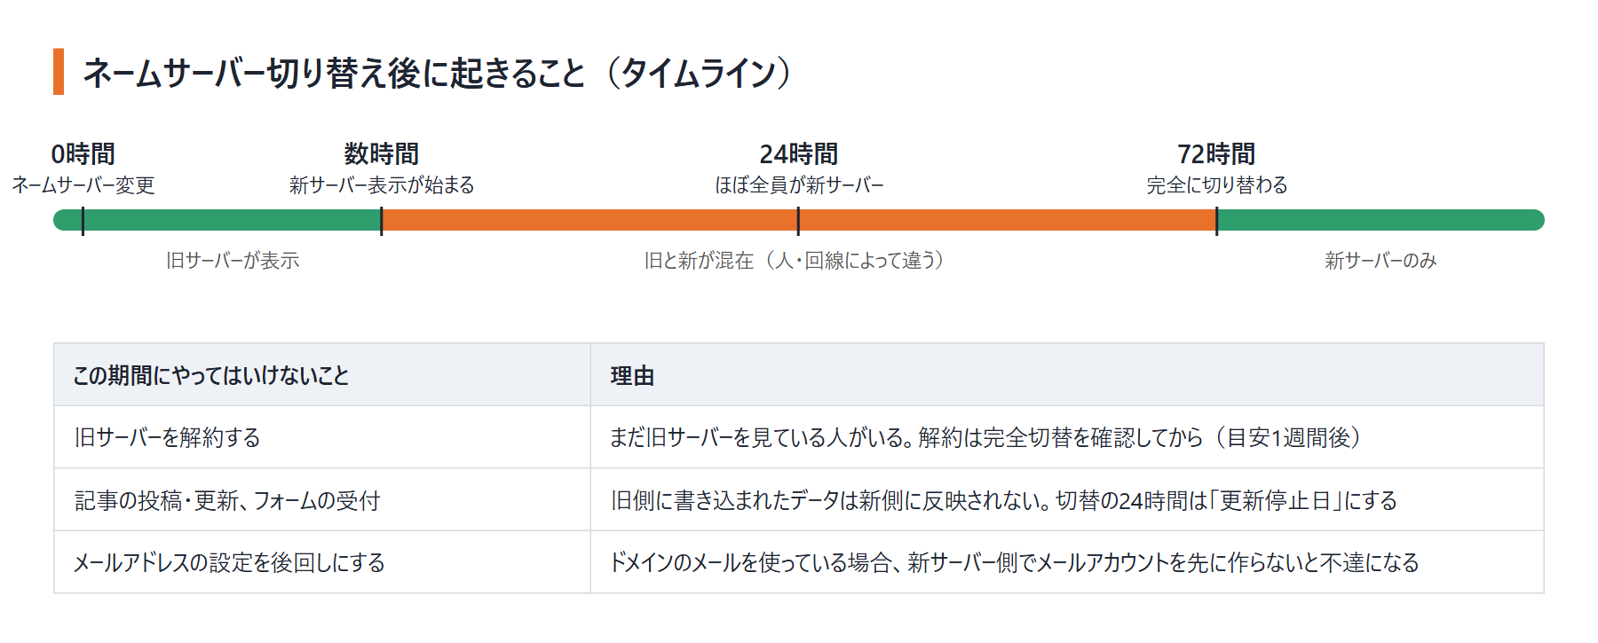
Task: Click the 完全に切り替わる label
Action: point(1216,185)
